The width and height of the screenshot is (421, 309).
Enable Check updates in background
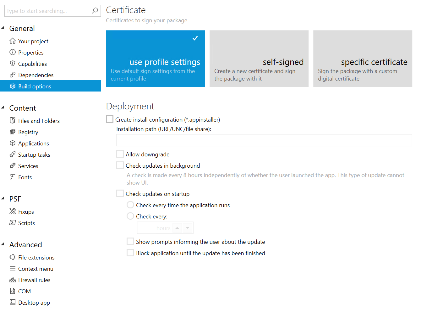point(120,165)
